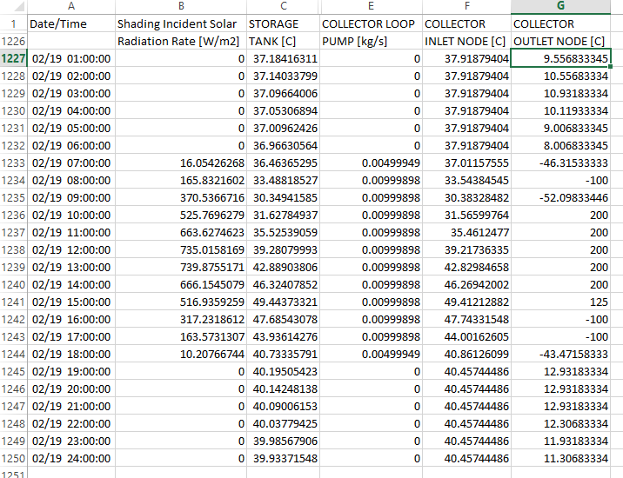Select row header 1227
The width and height of the screenshot is (623, 478).
[x=14, y=59]
